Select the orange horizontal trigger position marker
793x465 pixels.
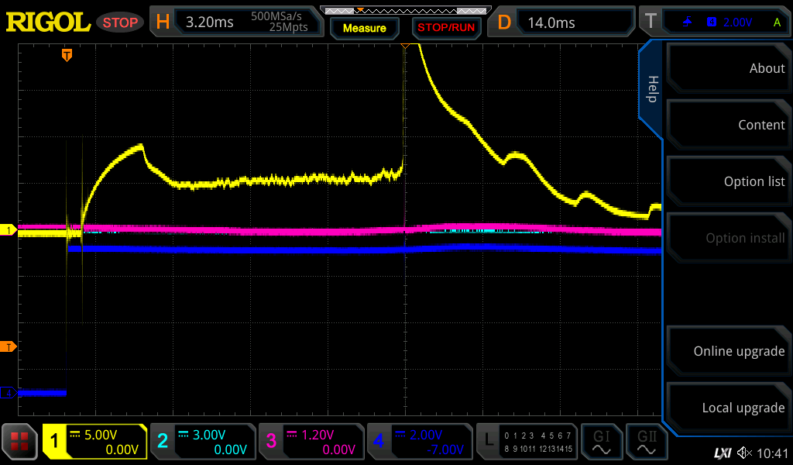[67, 54]
